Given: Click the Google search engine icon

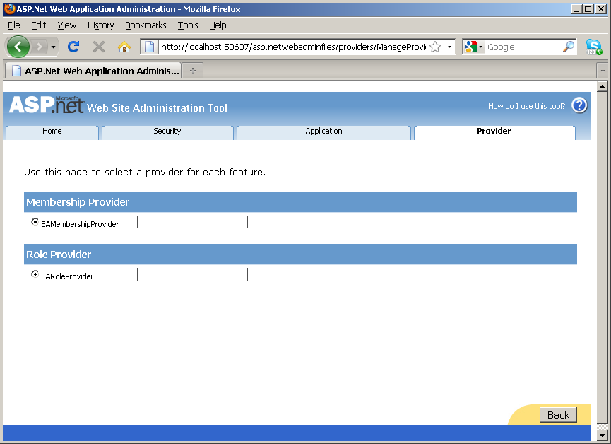Looking at the screenshot, I should pyautogui.click(x=470, y=47).
